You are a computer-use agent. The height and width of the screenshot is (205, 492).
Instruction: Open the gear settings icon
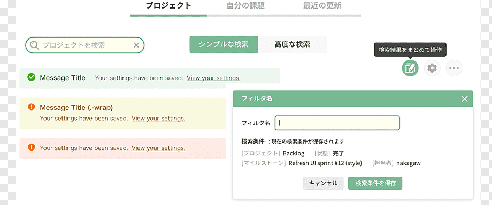(x=432, y=68)
